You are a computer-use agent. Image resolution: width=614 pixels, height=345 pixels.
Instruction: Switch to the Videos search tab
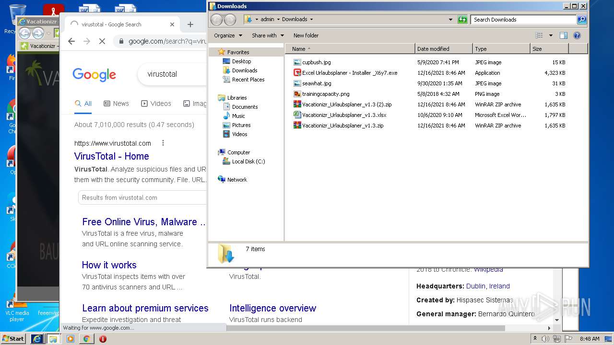click(x=156, y=103)
